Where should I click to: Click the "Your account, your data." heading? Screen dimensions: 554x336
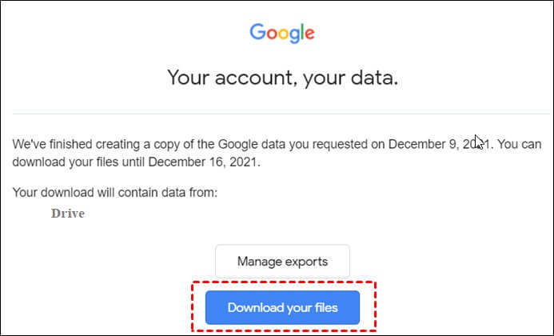282,78
